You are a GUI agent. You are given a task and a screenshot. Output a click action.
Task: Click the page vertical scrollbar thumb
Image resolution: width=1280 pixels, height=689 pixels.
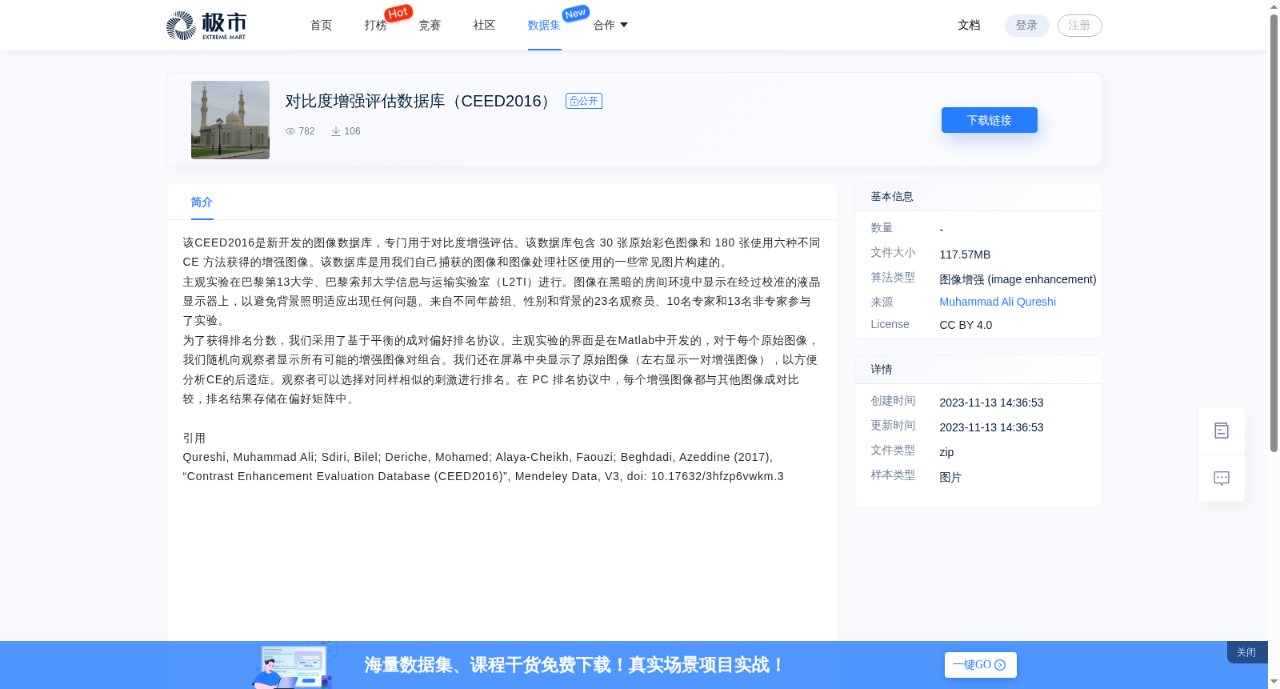[1274, 232]
